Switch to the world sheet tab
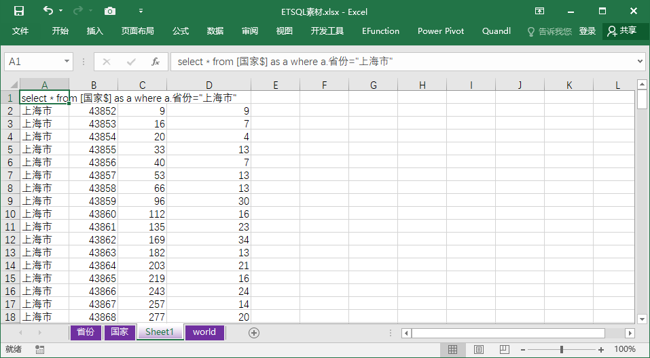The image size is (650, 358). (x=204, y=332)
